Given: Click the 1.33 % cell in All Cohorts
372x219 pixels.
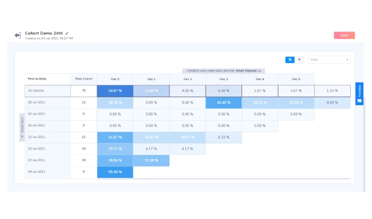Looking at the screenshot, I should (332, 91).
